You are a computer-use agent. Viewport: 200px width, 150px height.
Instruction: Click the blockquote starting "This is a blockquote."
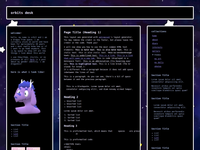99,88
